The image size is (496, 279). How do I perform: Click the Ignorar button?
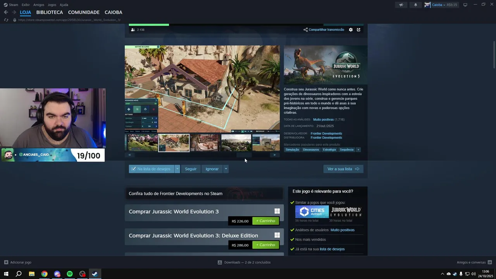point(212,169)
